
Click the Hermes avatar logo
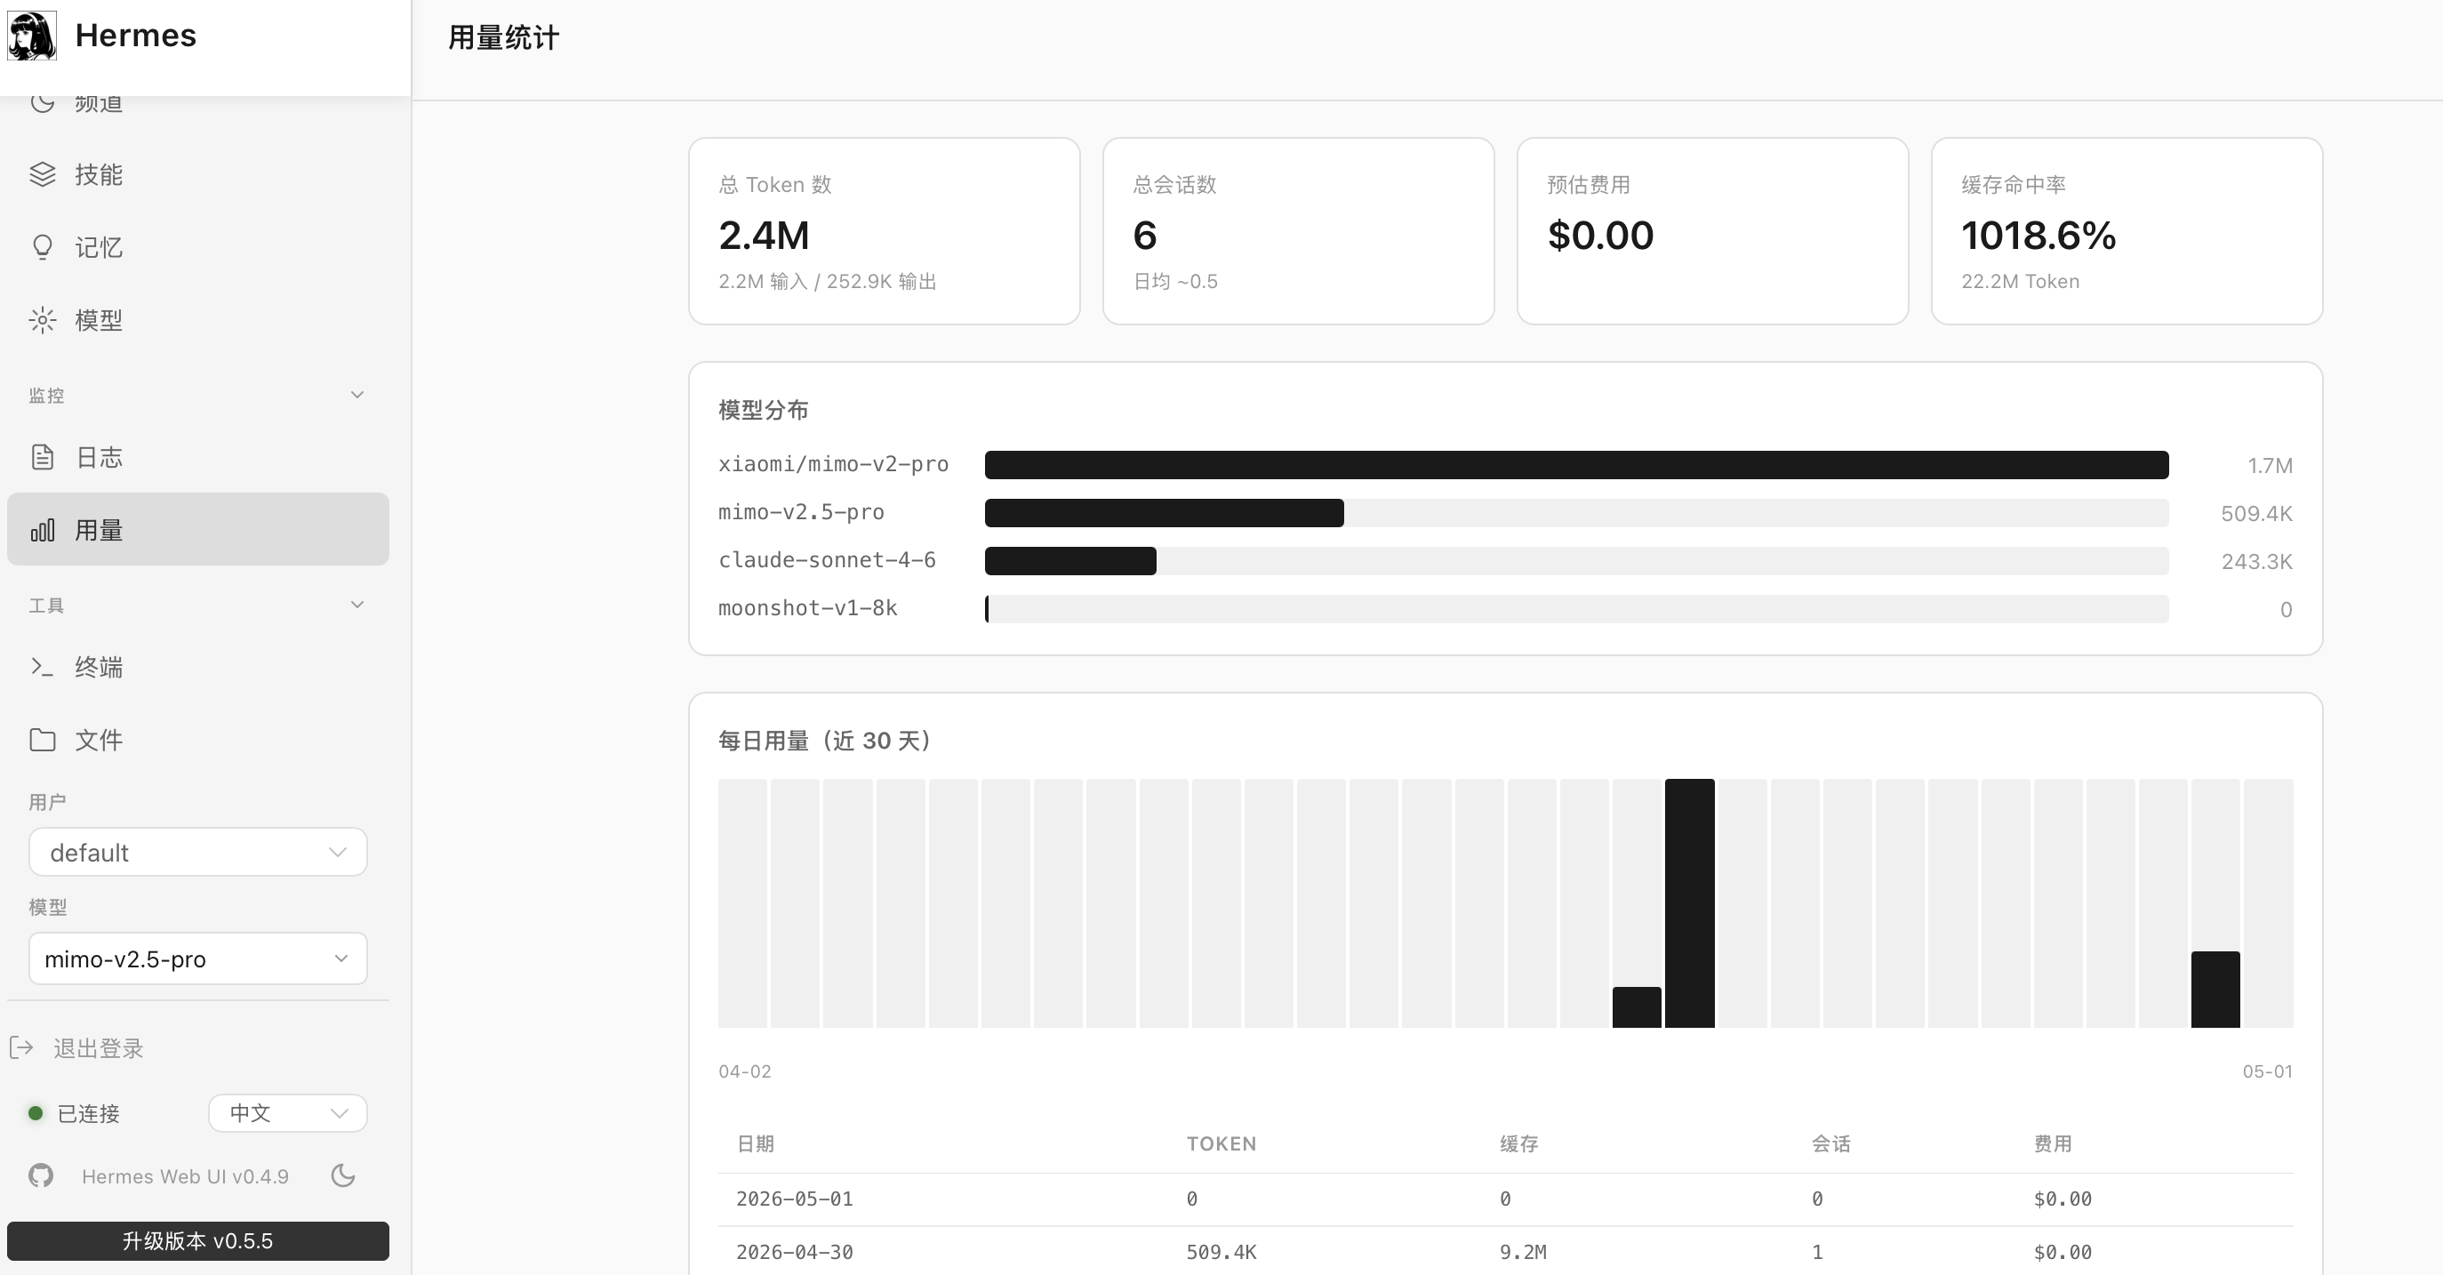[32, 35]
